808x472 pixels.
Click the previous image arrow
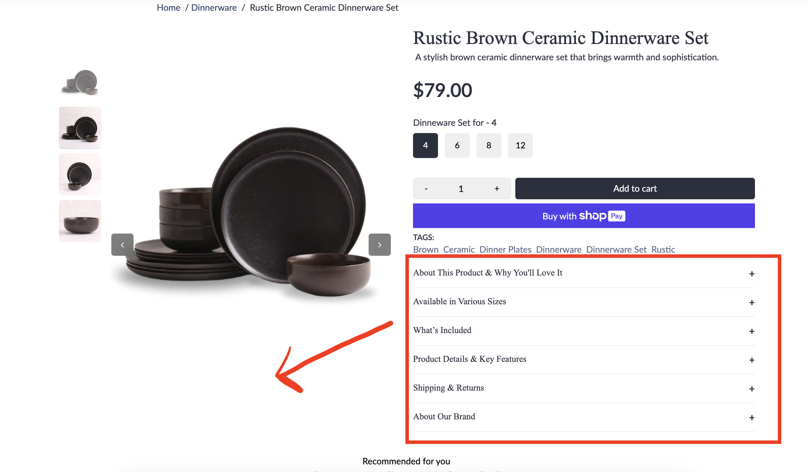coord(122,245)
